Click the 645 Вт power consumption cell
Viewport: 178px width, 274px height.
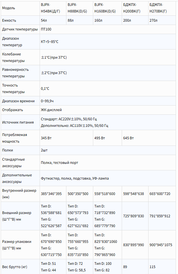tap(149, 138)
